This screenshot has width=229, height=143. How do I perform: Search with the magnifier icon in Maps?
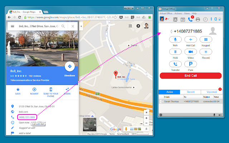(63, 26)
